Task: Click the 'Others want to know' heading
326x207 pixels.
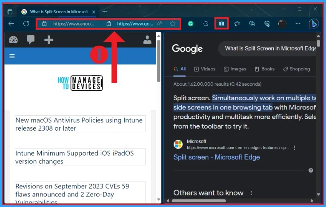Action: click(x=208, y=193)
